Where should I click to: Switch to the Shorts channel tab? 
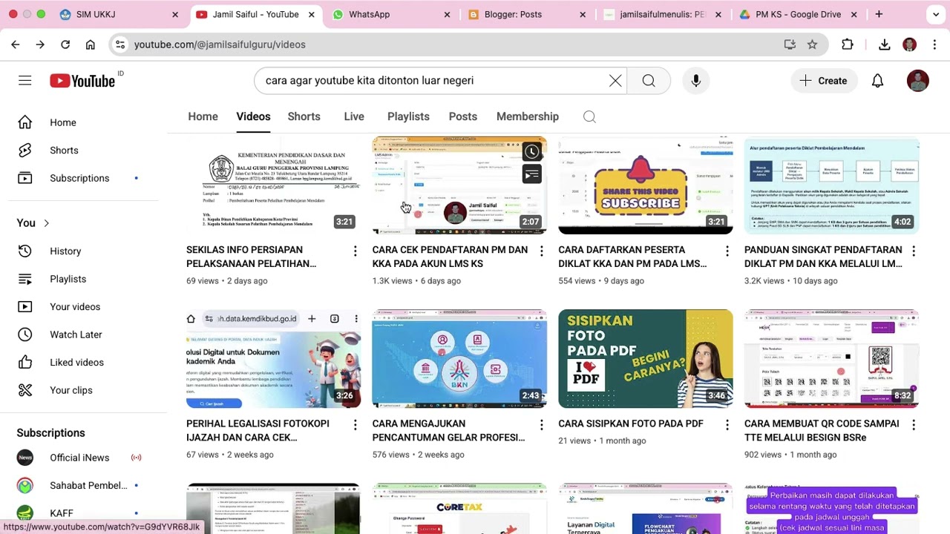tap(304, 116)
